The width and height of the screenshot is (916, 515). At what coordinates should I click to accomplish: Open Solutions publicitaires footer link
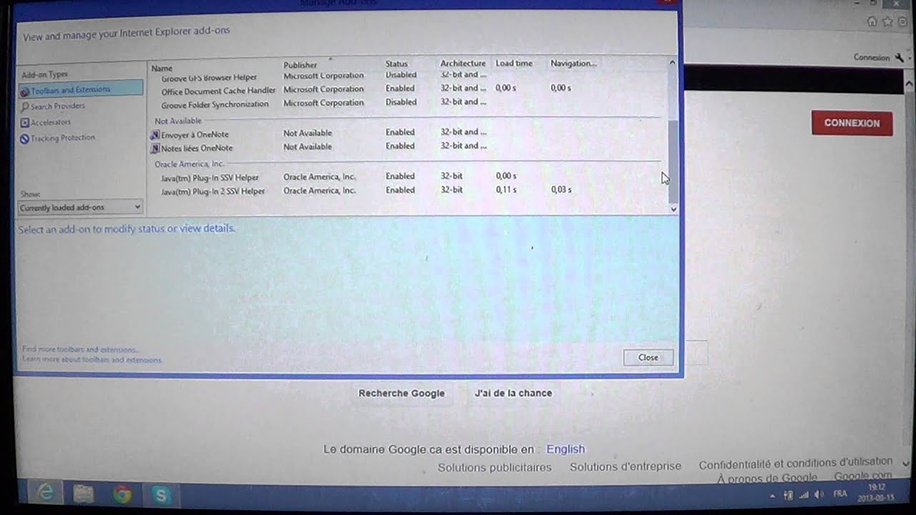tap(494, 467)
